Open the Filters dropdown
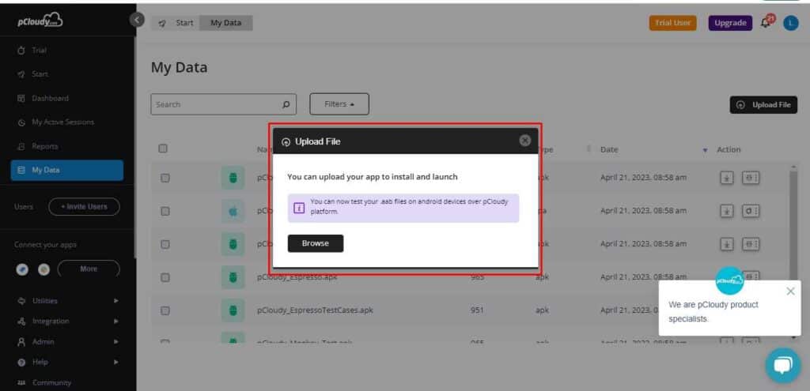The image size is (810, 391). pos(339,104)
